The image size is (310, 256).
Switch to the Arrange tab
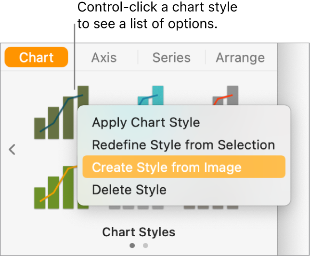(x=240, y=57)
